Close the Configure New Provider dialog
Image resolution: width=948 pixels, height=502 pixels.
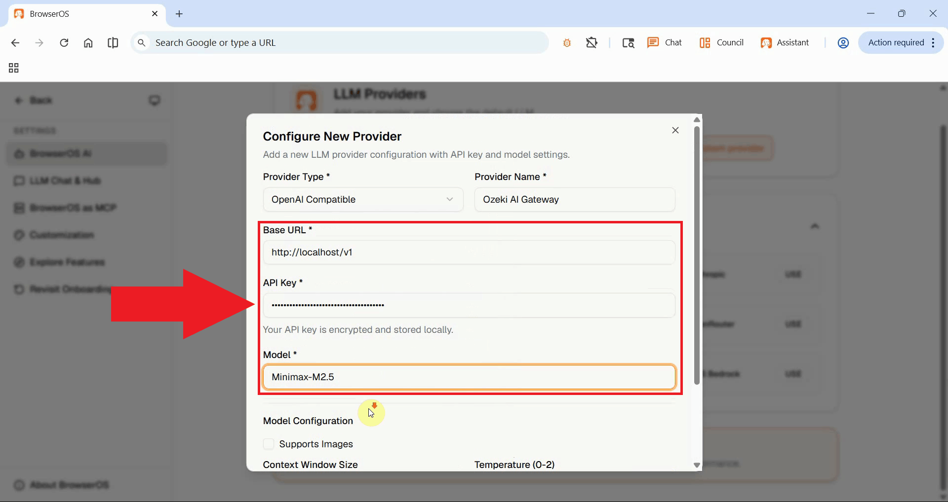(x=675, y=130)
